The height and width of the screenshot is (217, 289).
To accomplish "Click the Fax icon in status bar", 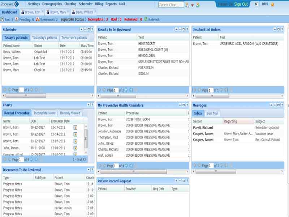I will click(x=2, y=19).
